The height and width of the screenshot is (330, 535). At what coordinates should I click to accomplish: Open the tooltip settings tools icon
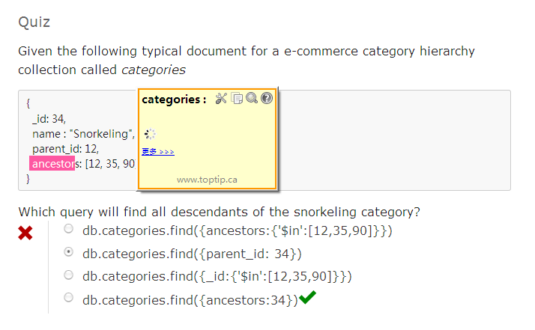(x=220, y=99)
